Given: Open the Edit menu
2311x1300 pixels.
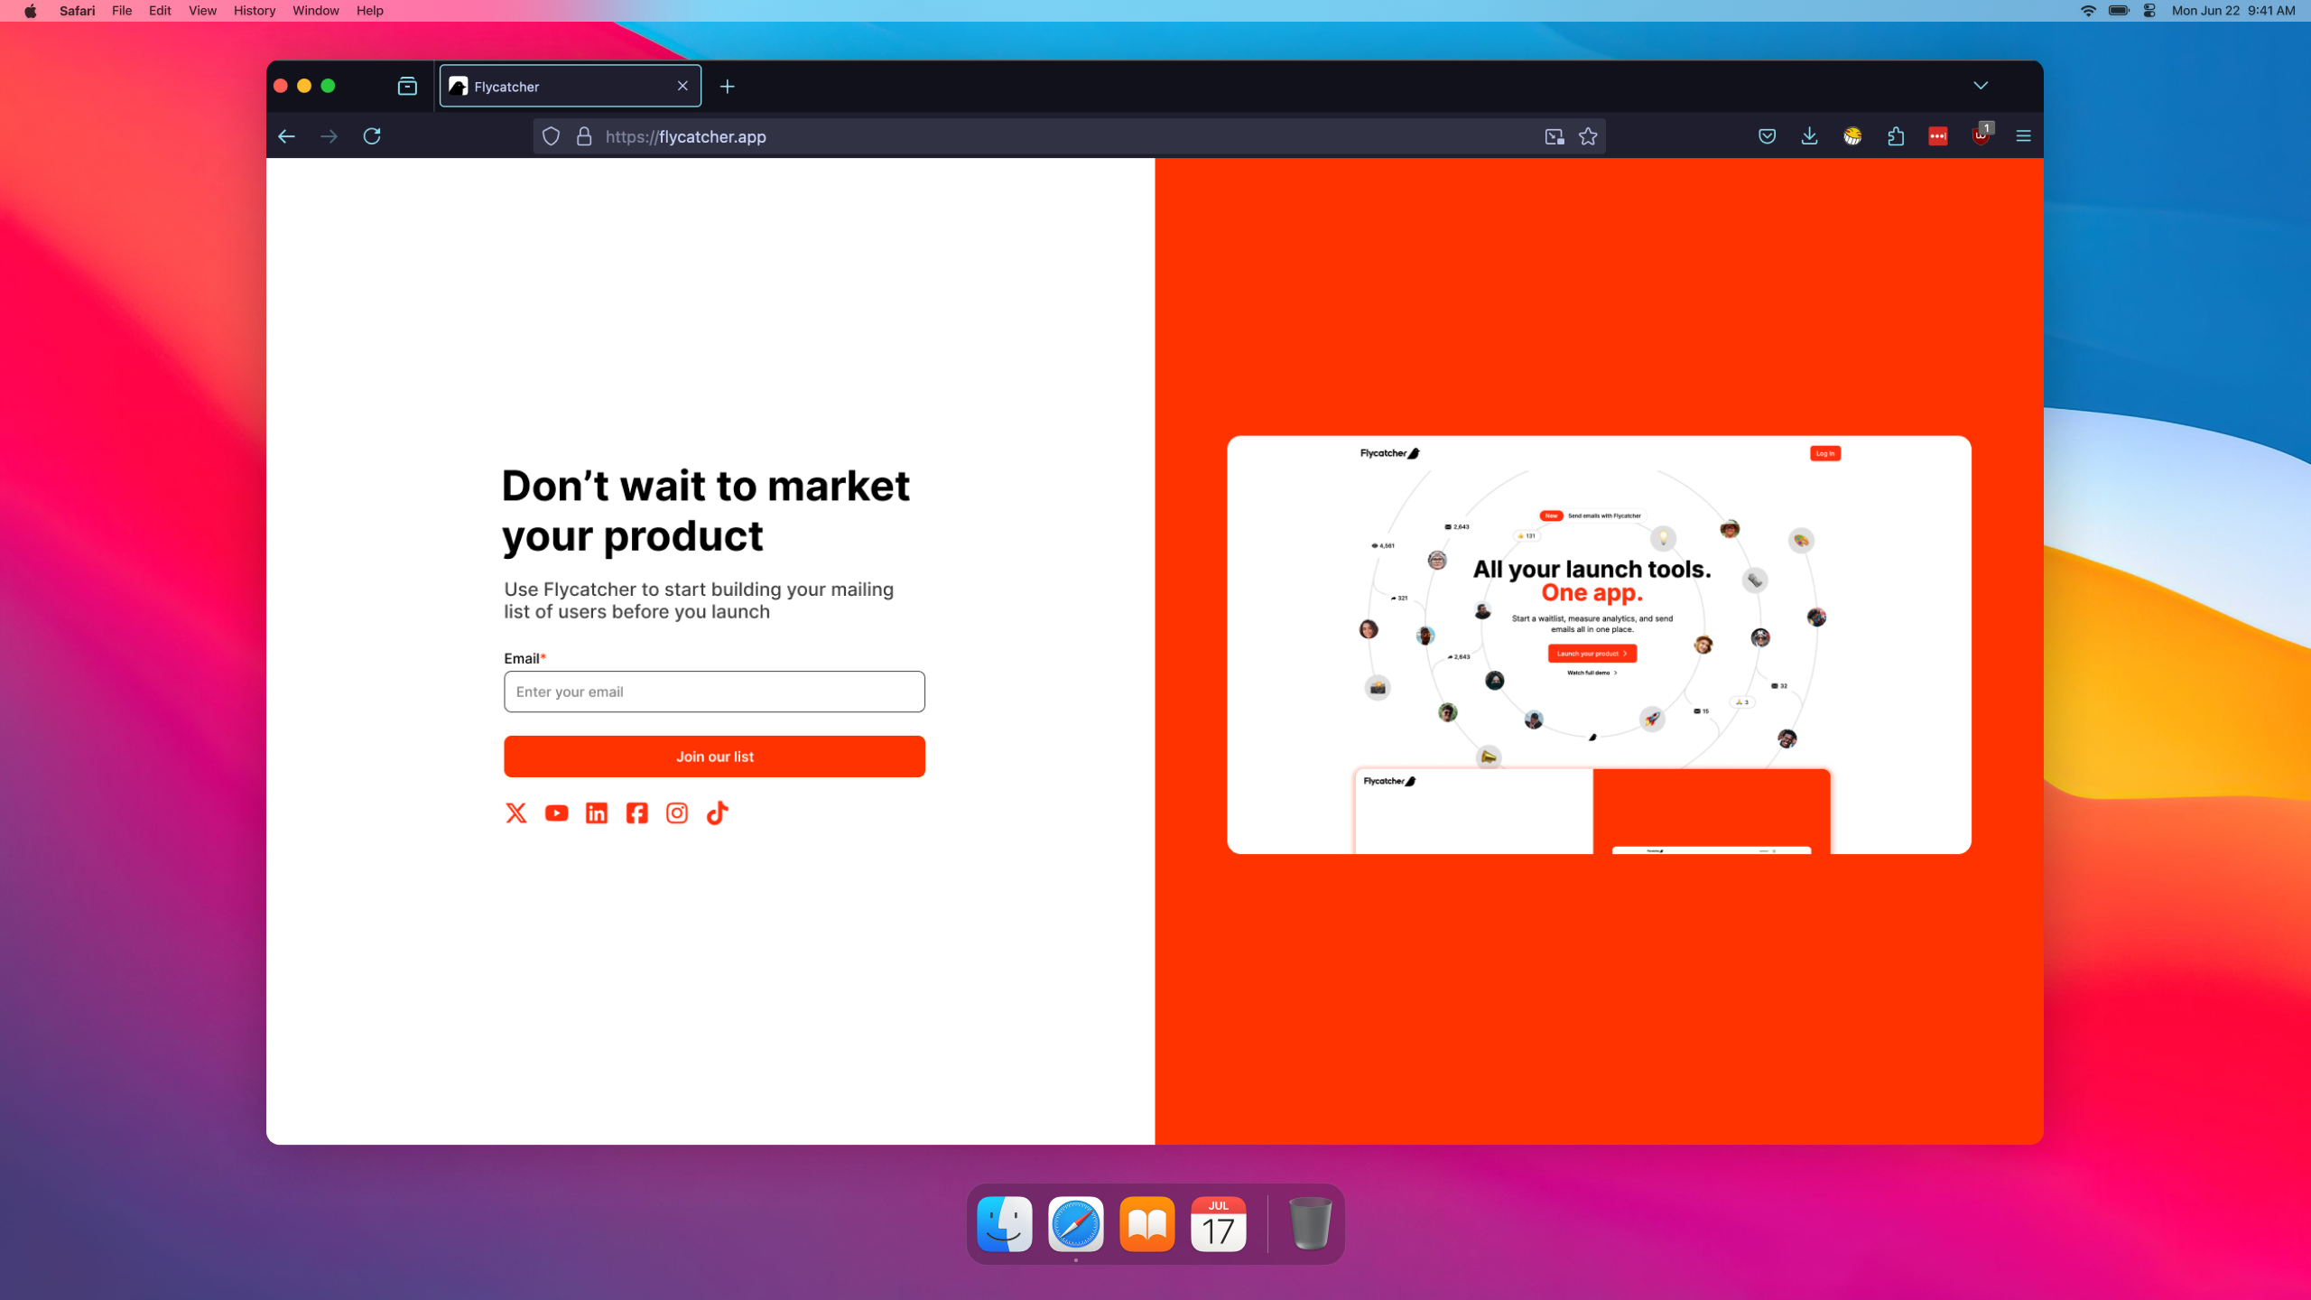Looking at the screenshot, I should click(160, 11).
